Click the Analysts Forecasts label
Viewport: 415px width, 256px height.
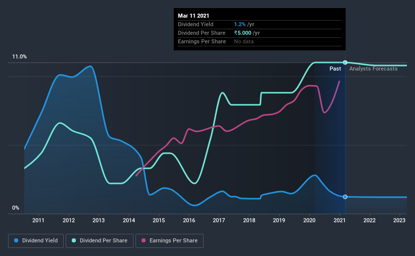click(373, 69)
